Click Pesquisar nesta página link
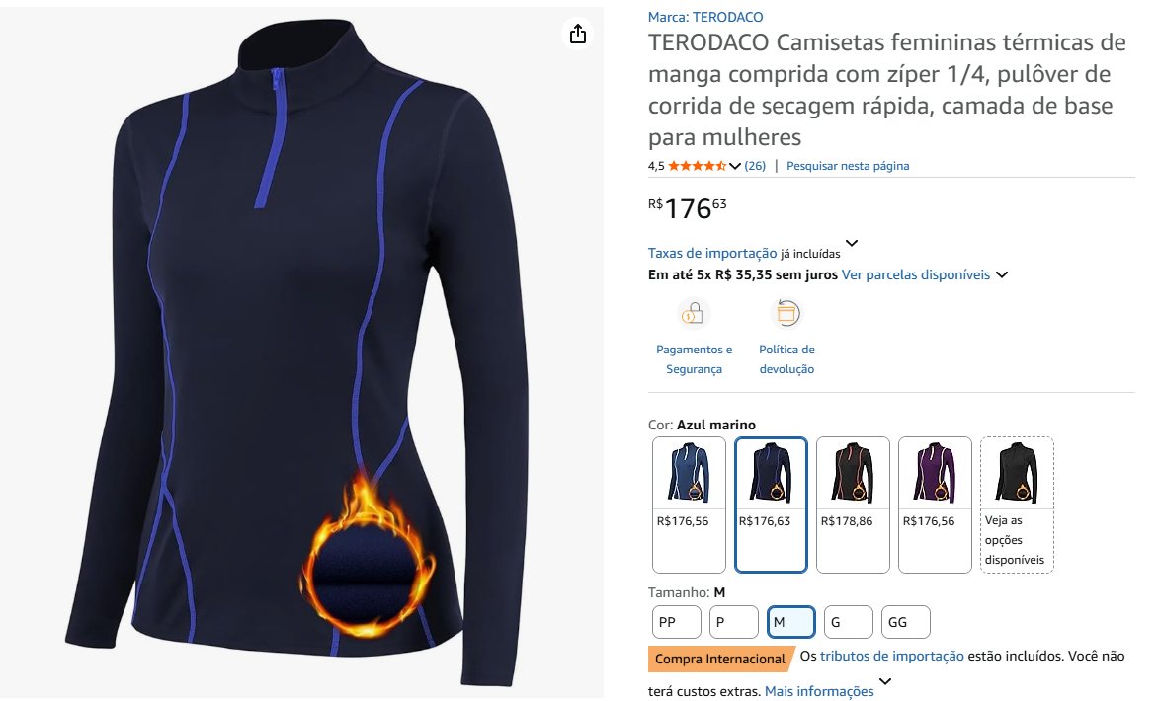Viewport: 1158px width, 701px height. [848, 166]
